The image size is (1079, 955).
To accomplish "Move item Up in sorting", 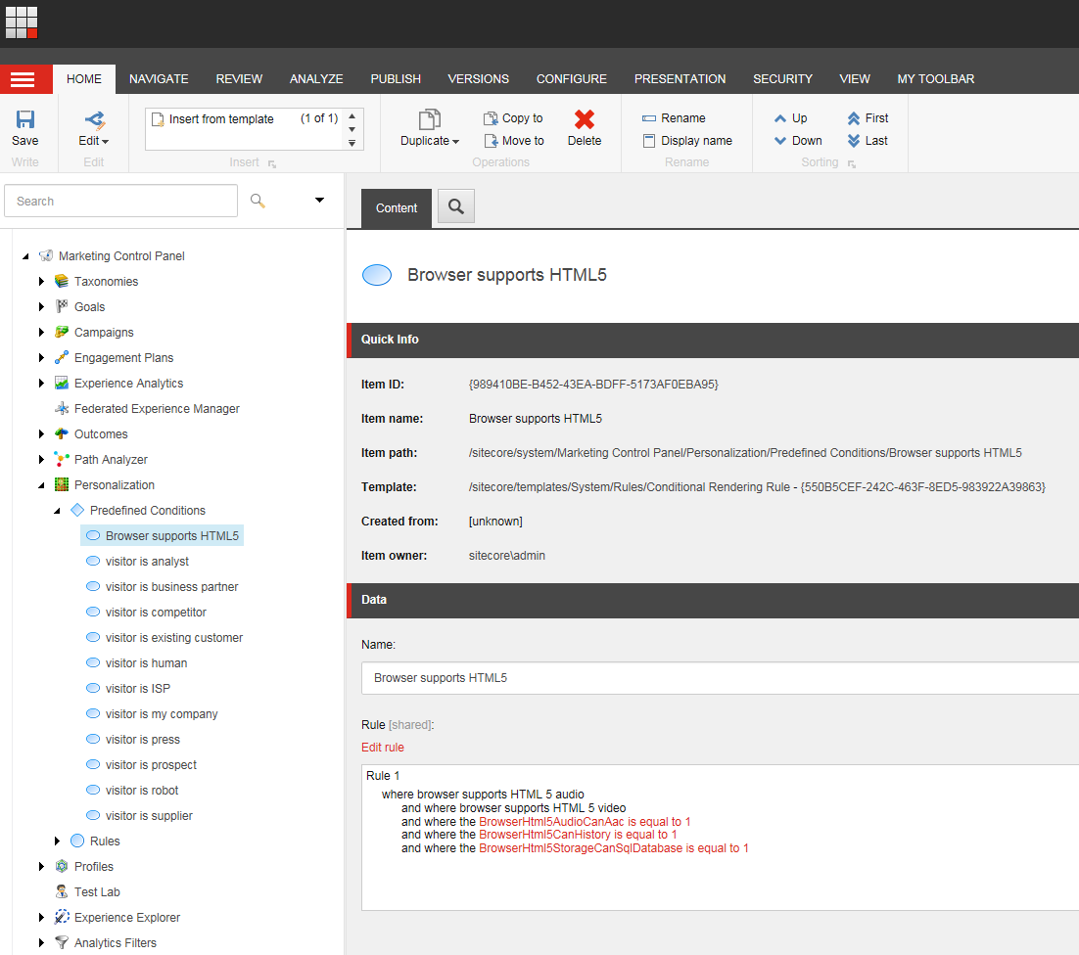I will (x=790, y=118).
